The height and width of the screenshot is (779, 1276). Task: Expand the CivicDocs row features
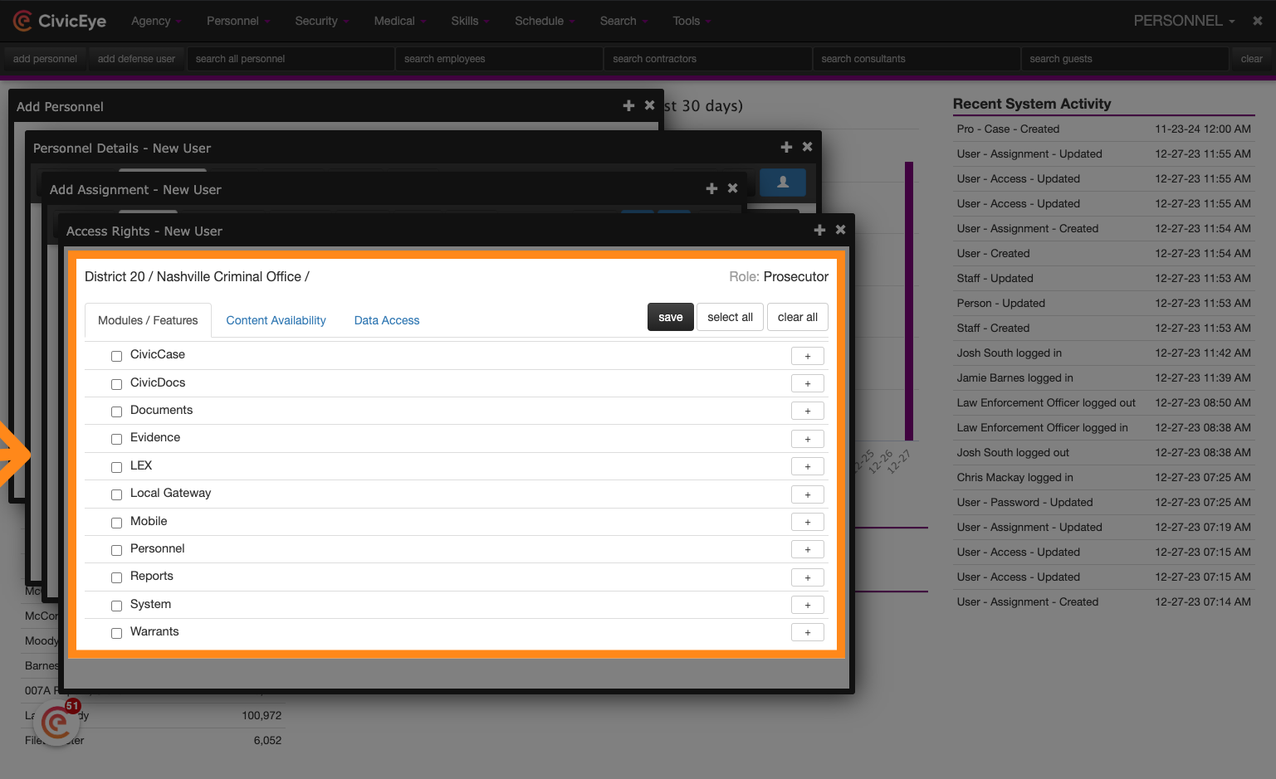[807, 383]
